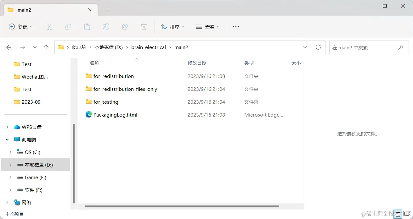Click brain_electrical in address breadcrumb
This screenshot has height=219, width=413.
tap(149, 47)
